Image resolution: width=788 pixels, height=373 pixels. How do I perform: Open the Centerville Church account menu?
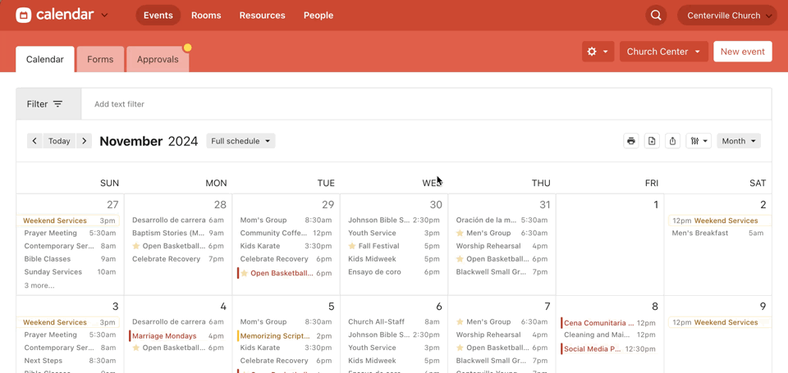[x=728, y=16]
